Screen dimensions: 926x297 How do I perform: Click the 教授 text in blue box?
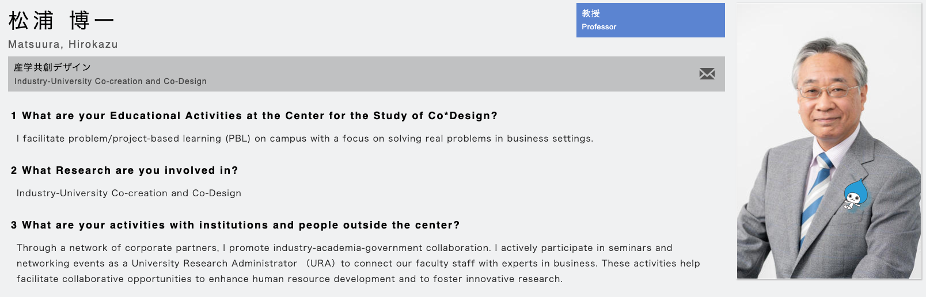click(591, 13)
